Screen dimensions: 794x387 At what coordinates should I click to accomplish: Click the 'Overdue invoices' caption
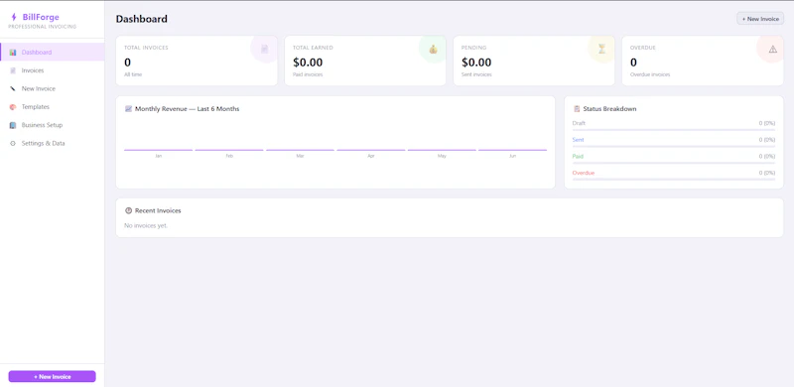(650, 74)
